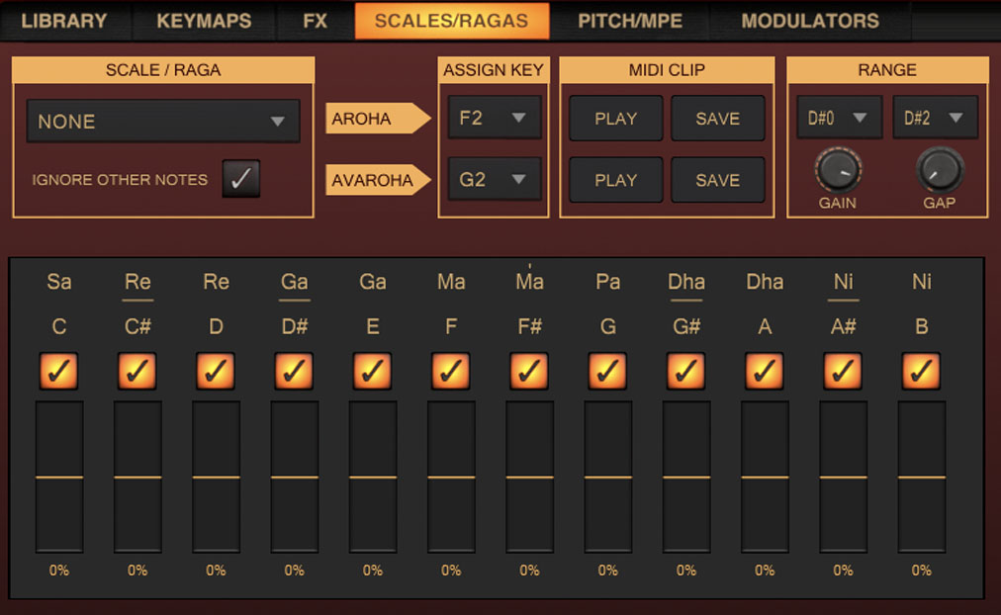Click the B note tuning slider
The image size is (1001, 615).
point(922,477)
